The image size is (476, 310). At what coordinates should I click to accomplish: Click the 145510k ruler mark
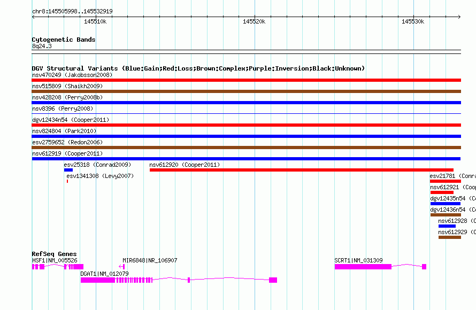(95, 21)
